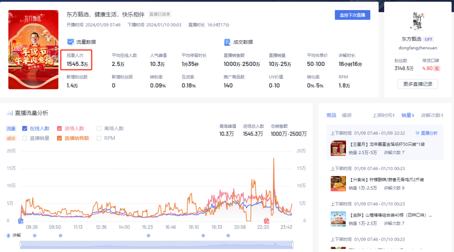Click the 东方甄选 account logo avatar
This screenshot has width=454, height=252.
pyautogui.click(x=417, y=21)
